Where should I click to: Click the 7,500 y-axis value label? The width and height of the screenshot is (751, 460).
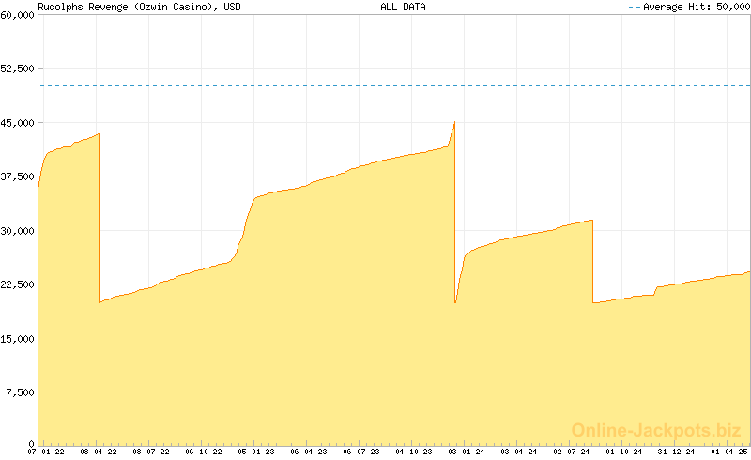click(19, 392)
